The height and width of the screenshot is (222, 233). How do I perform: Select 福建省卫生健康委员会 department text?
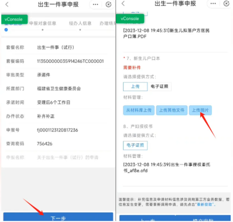(59, 89)
